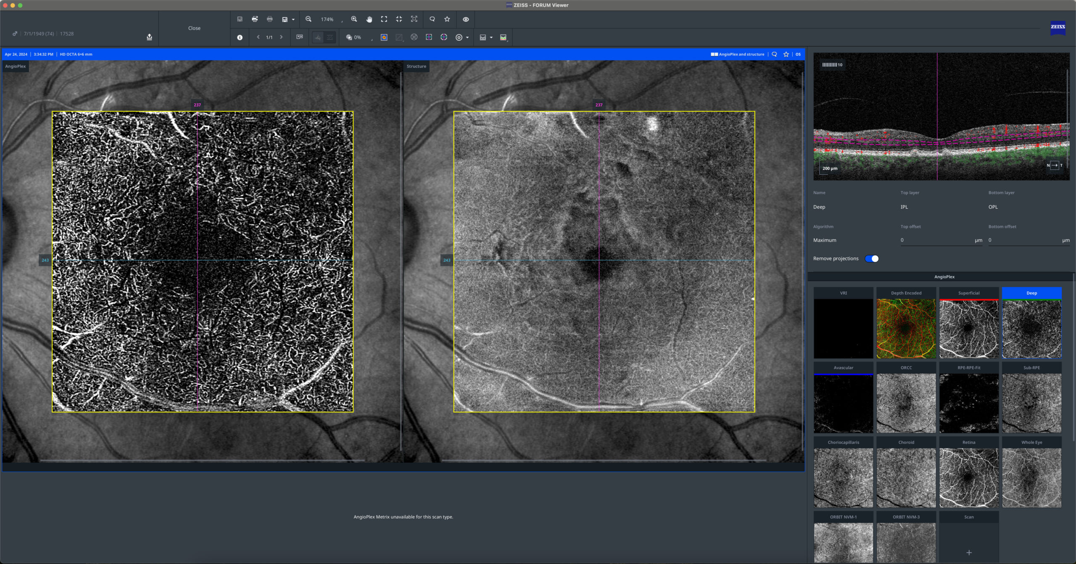1076x564 pixels.
Task: Zoom out with the magnifier minus icon
Action: coord(309,19)
